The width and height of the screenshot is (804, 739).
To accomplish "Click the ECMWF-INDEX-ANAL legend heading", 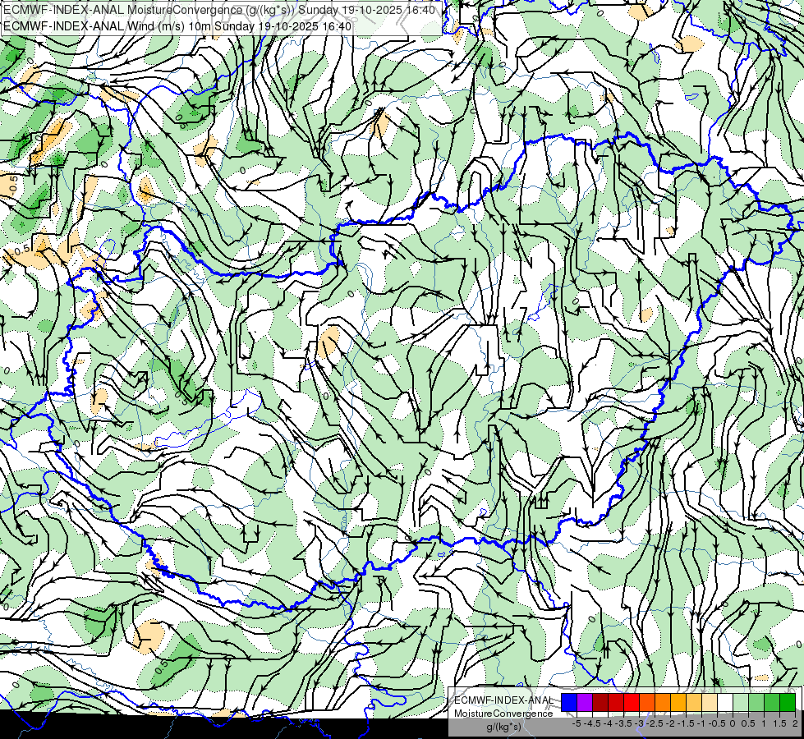I will [503, 700].
